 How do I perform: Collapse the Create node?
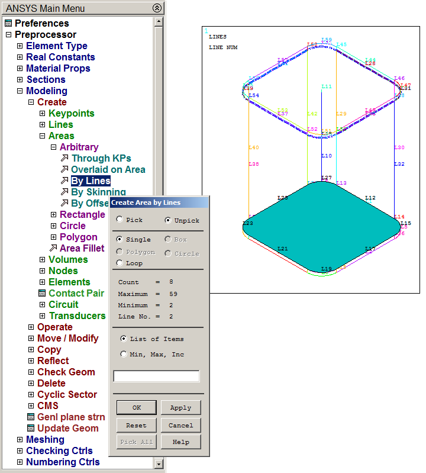(x=31, y=102)
